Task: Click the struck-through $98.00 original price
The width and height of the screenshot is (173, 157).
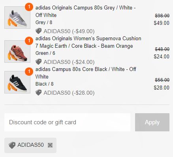Action: (162, 16)
